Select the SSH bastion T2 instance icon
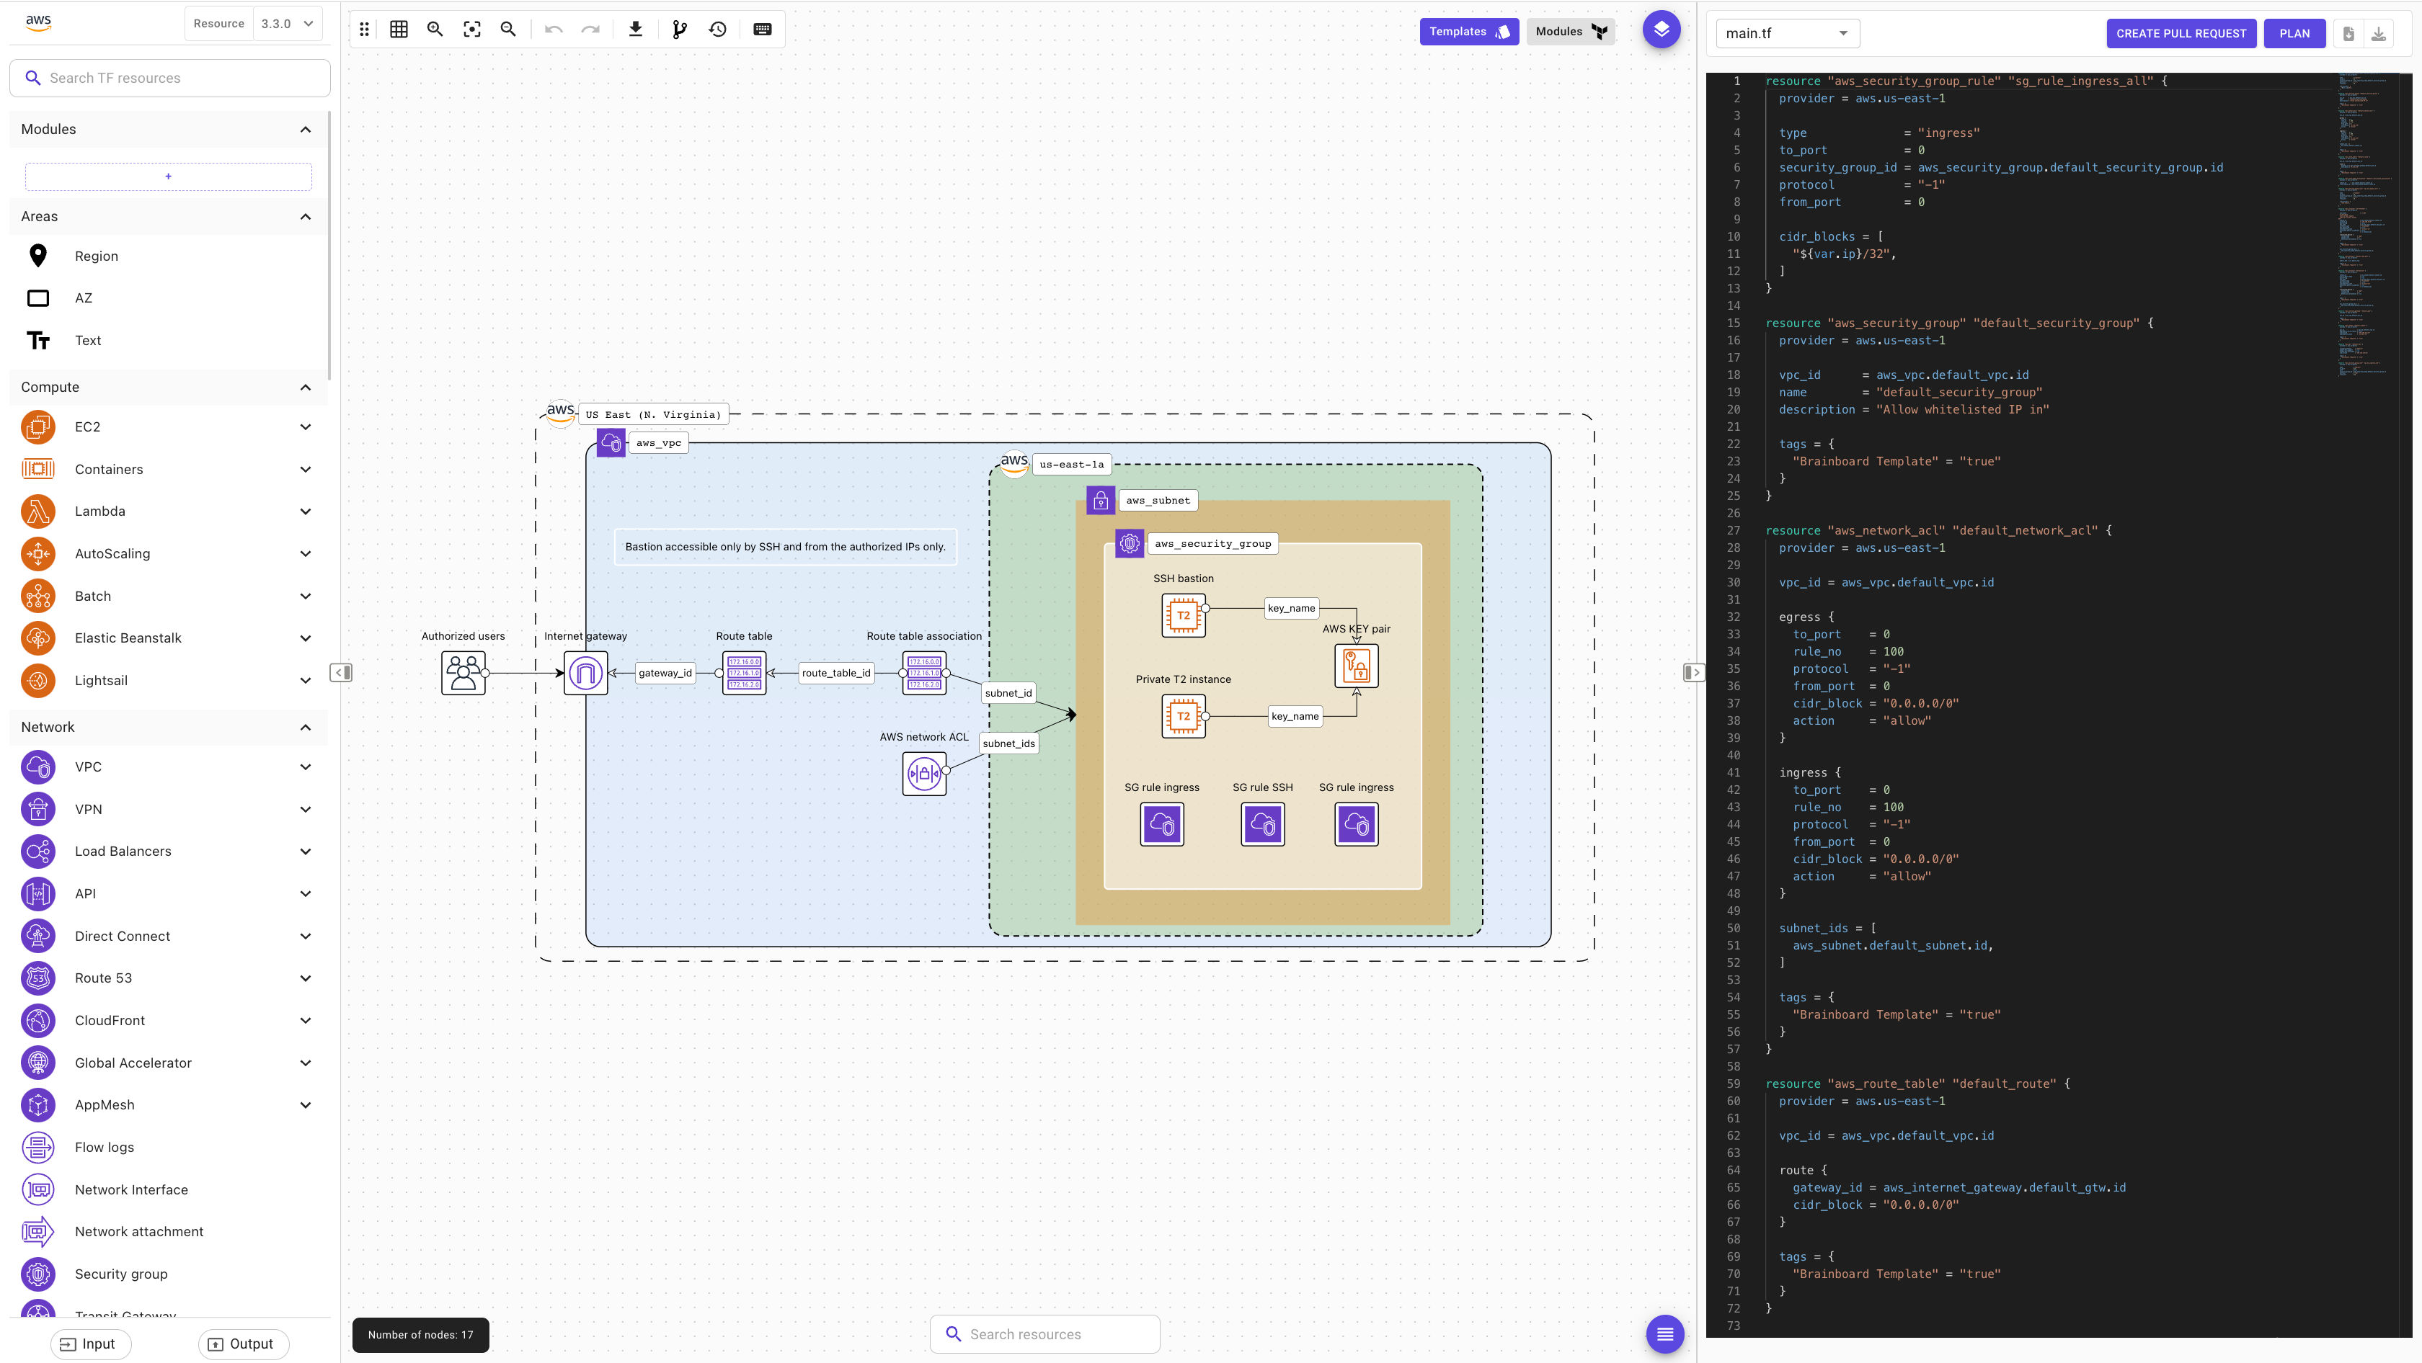 point(1184,615)
